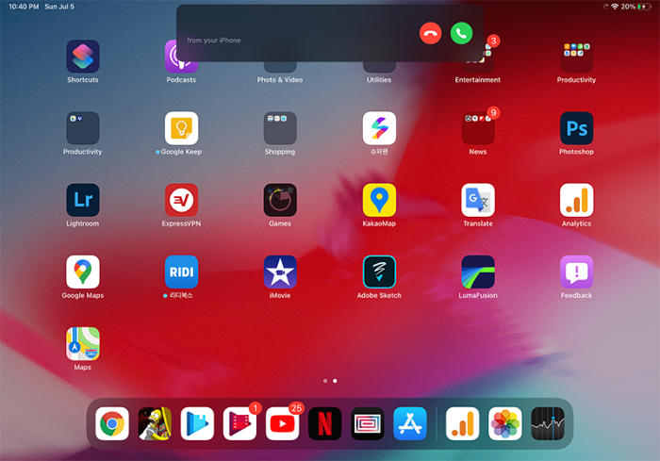Launch LumaFusion
The height and width of the screenshot is (461, 660).
pyautogui.click(x=478, y=272)
